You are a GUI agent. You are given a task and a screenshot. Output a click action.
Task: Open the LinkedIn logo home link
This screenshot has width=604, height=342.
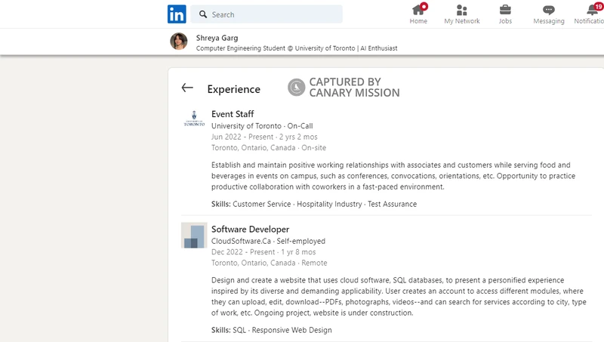point(177,14)
